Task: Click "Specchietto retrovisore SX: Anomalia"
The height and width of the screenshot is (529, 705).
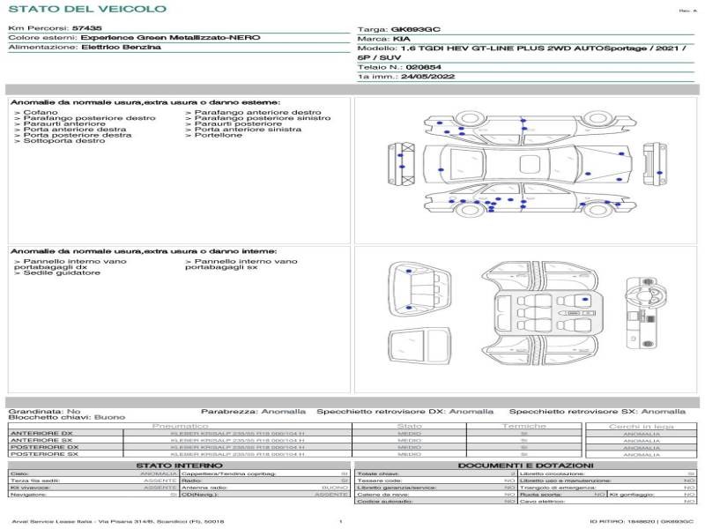Action: point(597,412)
